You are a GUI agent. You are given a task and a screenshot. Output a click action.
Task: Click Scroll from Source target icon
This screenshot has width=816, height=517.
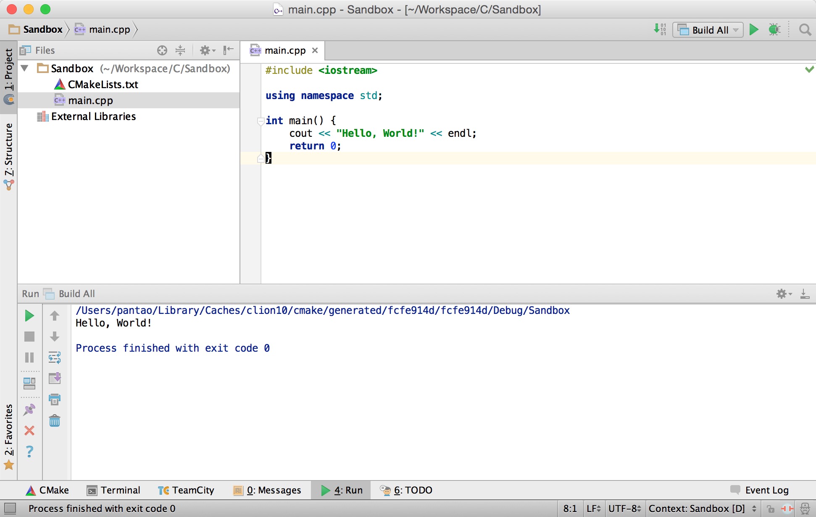162,51
